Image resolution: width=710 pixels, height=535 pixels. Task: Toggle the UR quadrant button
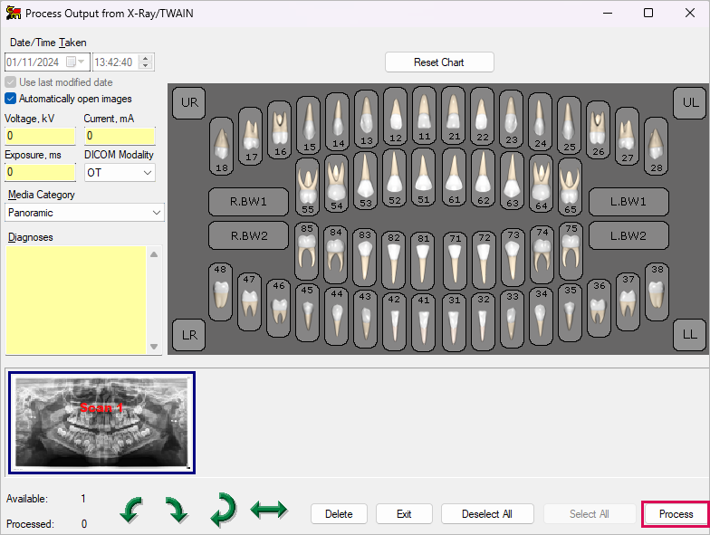pos(189,102)
